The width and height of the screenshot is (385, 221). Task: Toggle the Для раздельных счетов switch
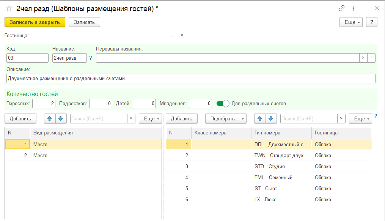coord(223,103)
